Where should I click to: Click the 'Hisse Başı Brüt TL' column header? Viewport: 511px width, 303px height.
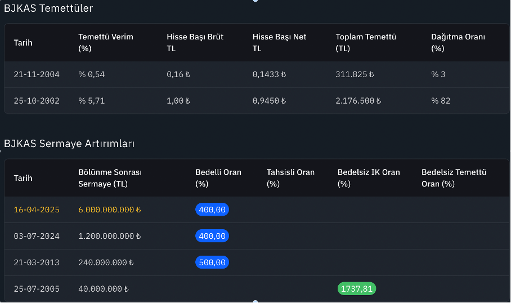point(195,43)
